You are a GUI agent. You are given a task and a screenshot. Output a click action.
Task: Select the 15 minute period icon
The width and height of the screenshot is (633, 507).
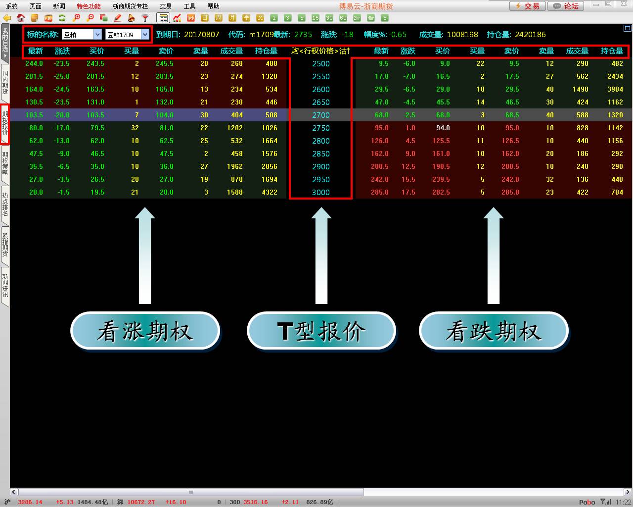[316, 18]
